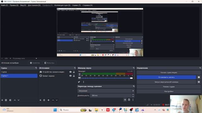Decrease transition duration with down arrow

(133, 96)
